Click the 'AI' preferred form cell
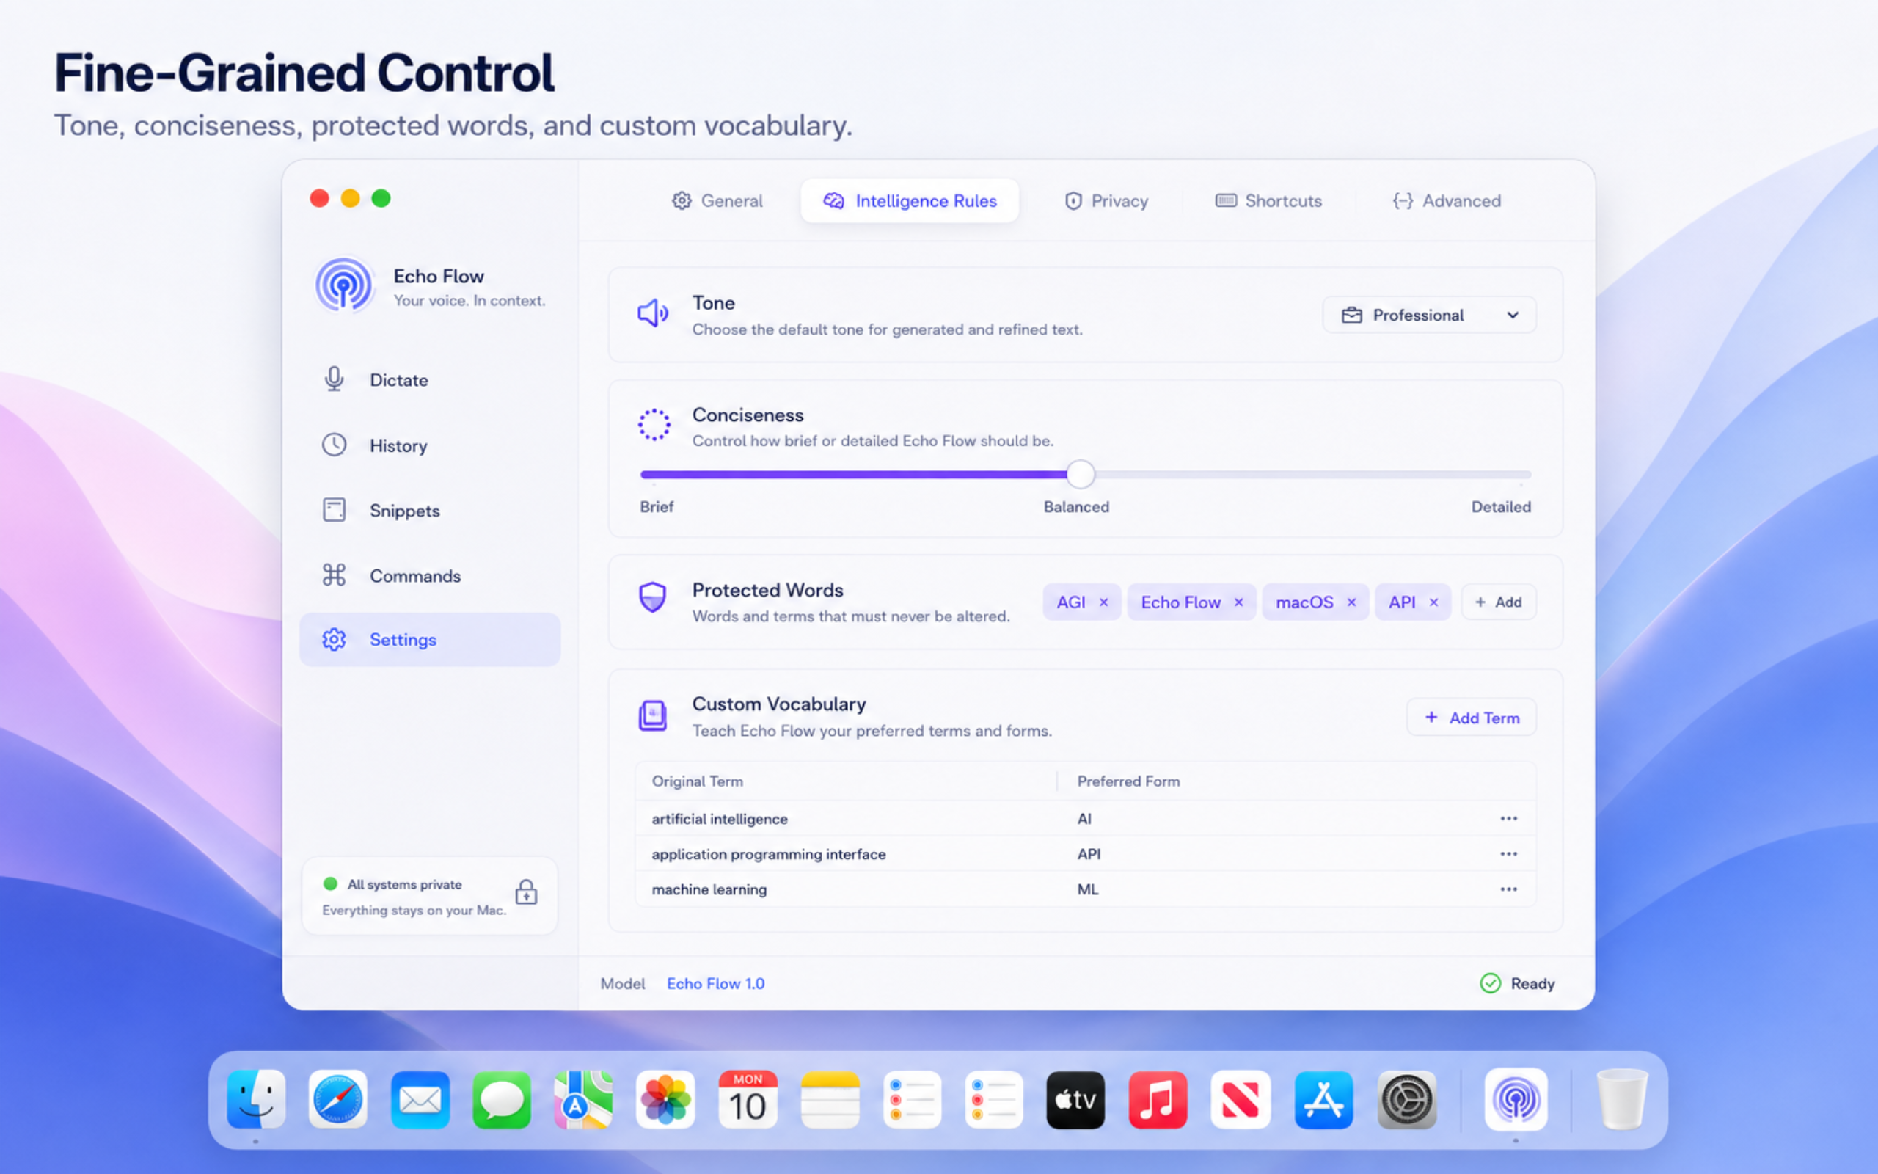The height and width of the screenshot is (1174, 1878). pos(1084,818)
